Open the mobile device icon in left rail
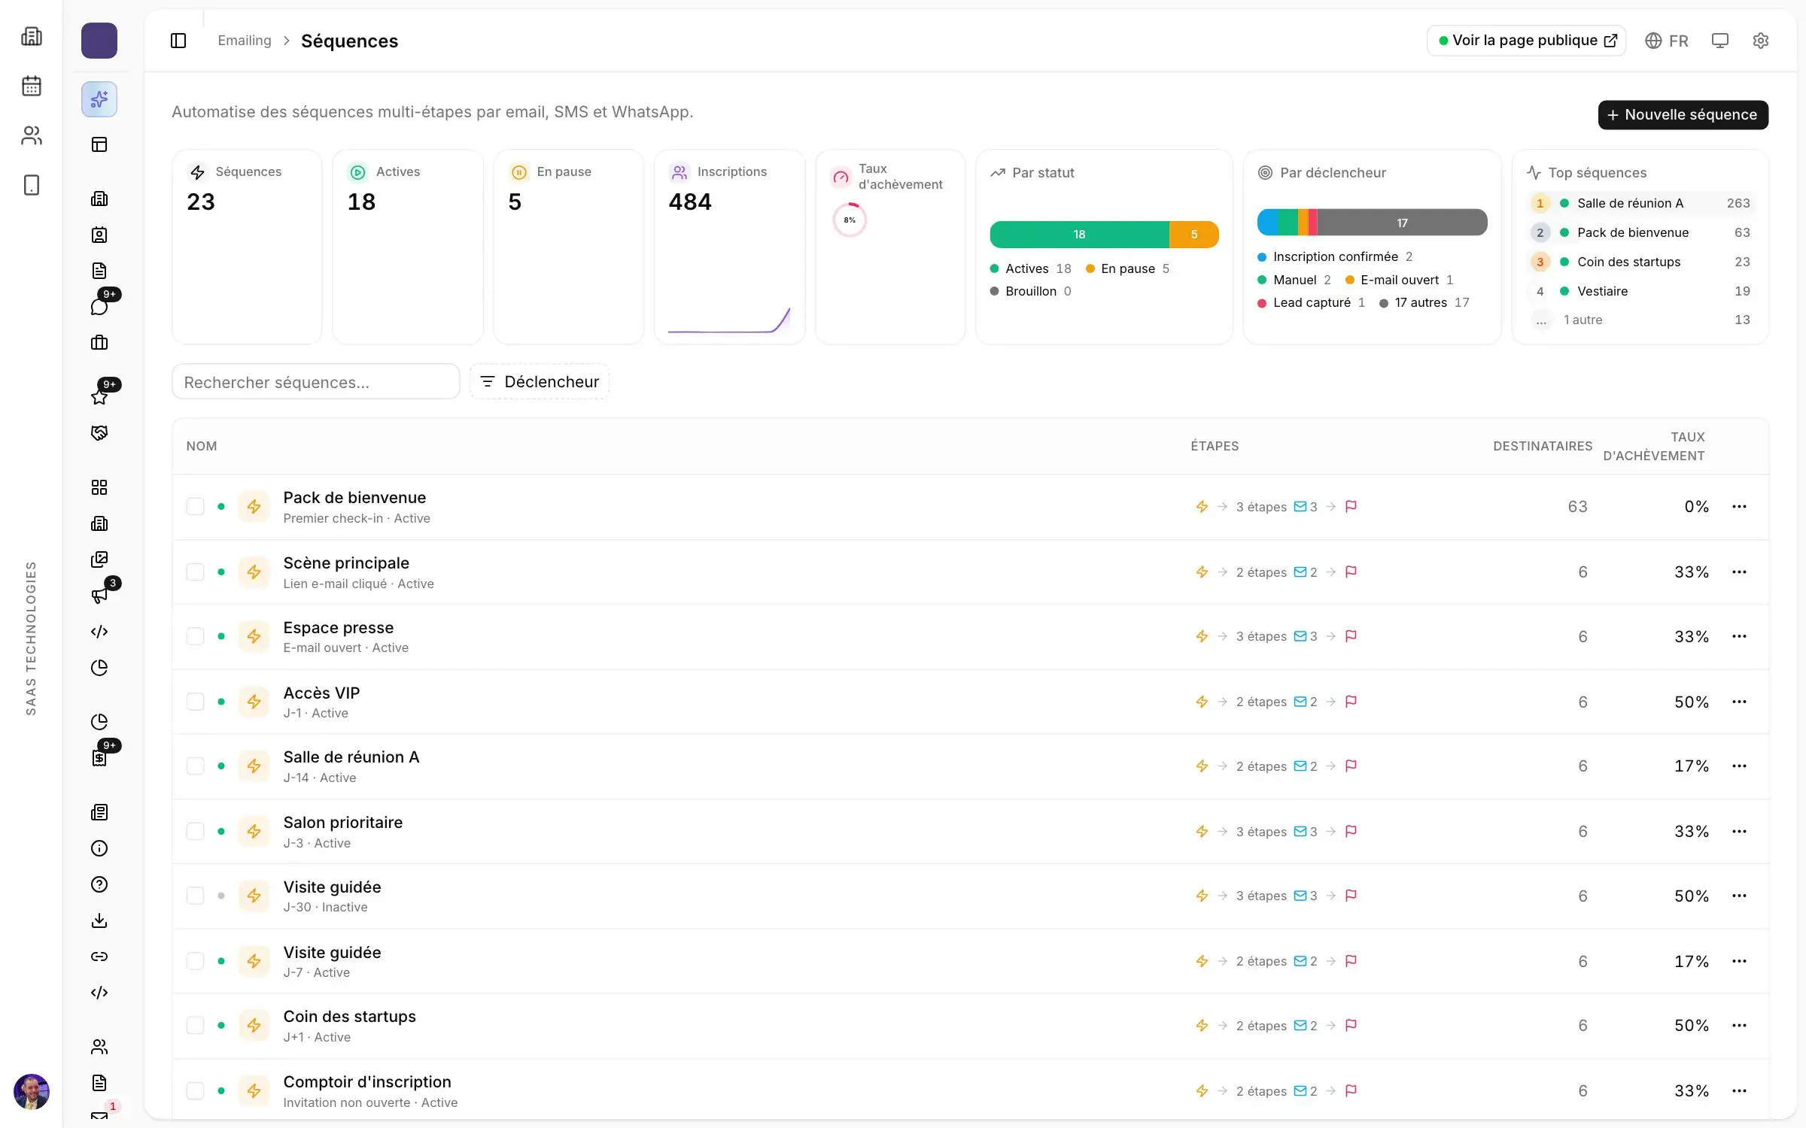 click(32, 185)
